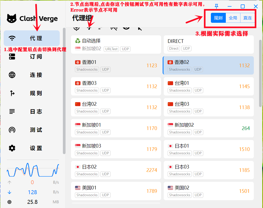This screenshot has width=263, height=208.
Task: Select the 代理 tab in sidebar
Action: click(x=31, y=38)
